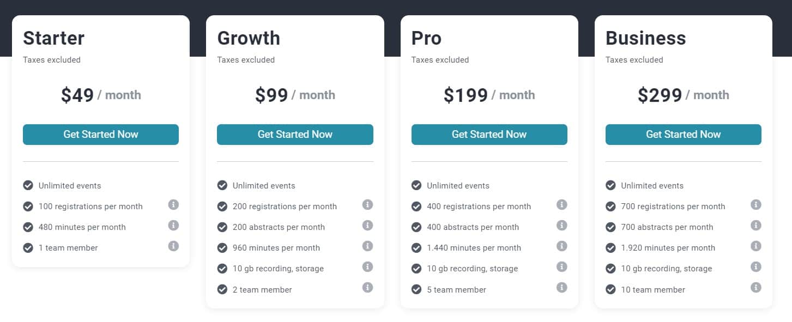Click the checkmark next to 5 team member

click(416, 289)
